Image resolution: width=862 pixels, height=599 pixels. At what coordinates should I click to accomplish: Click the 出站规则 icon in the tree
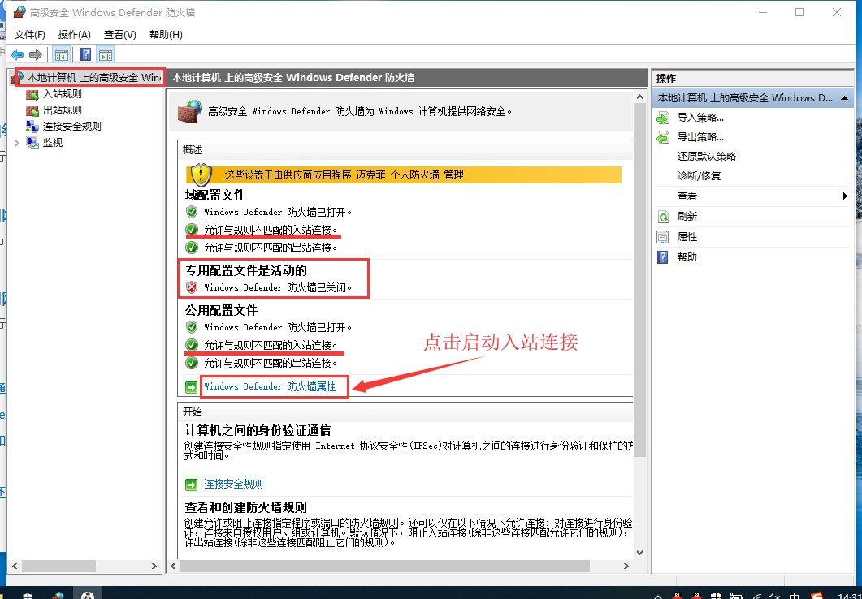pos(32,110)
